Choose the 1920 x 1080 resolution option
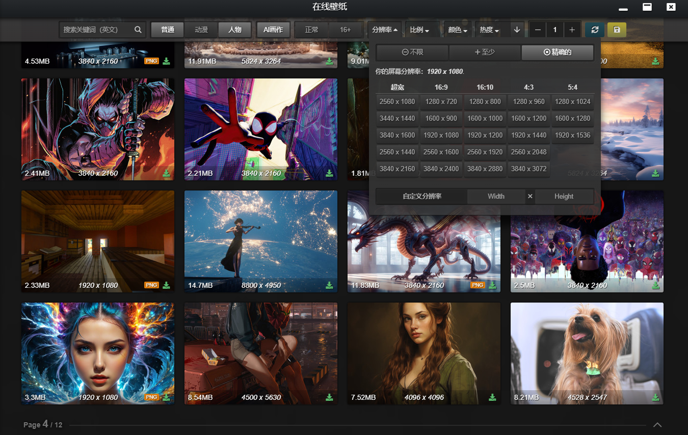688x435 pixels. 441,135
